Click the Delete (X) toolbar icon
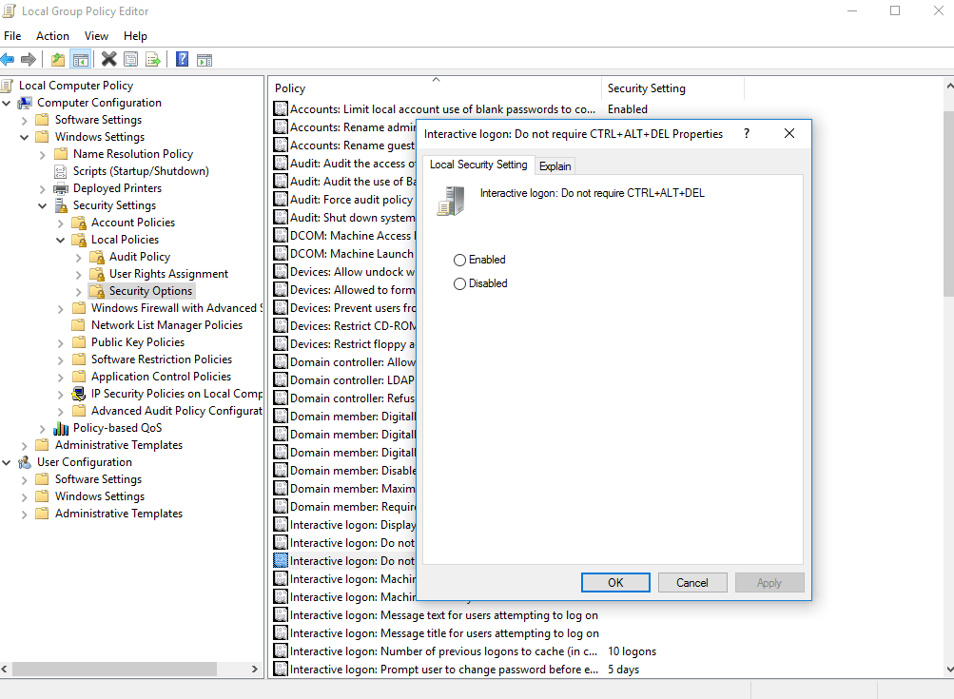The height and width of the screenshot is (699, 954). tap(107, 59)
